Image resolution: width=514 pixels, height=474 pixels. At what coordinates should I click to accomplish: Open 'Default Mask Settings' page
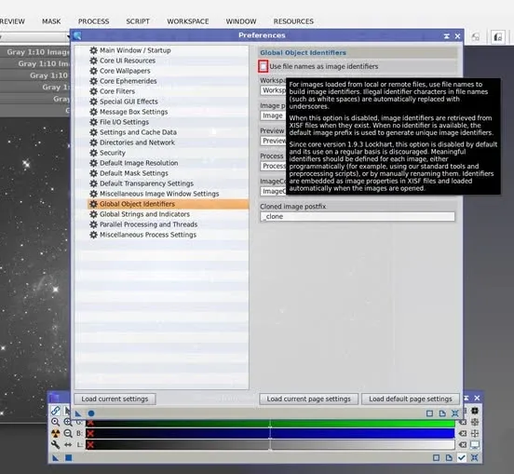(x=134, y=173)
